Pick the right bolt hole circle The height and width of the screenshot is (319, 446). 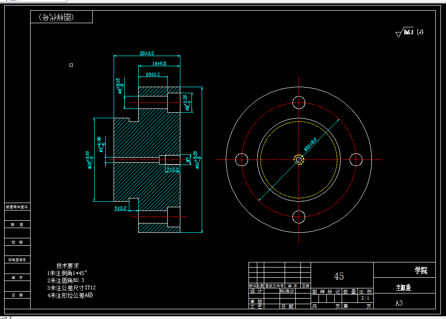[x=356, y=159]
